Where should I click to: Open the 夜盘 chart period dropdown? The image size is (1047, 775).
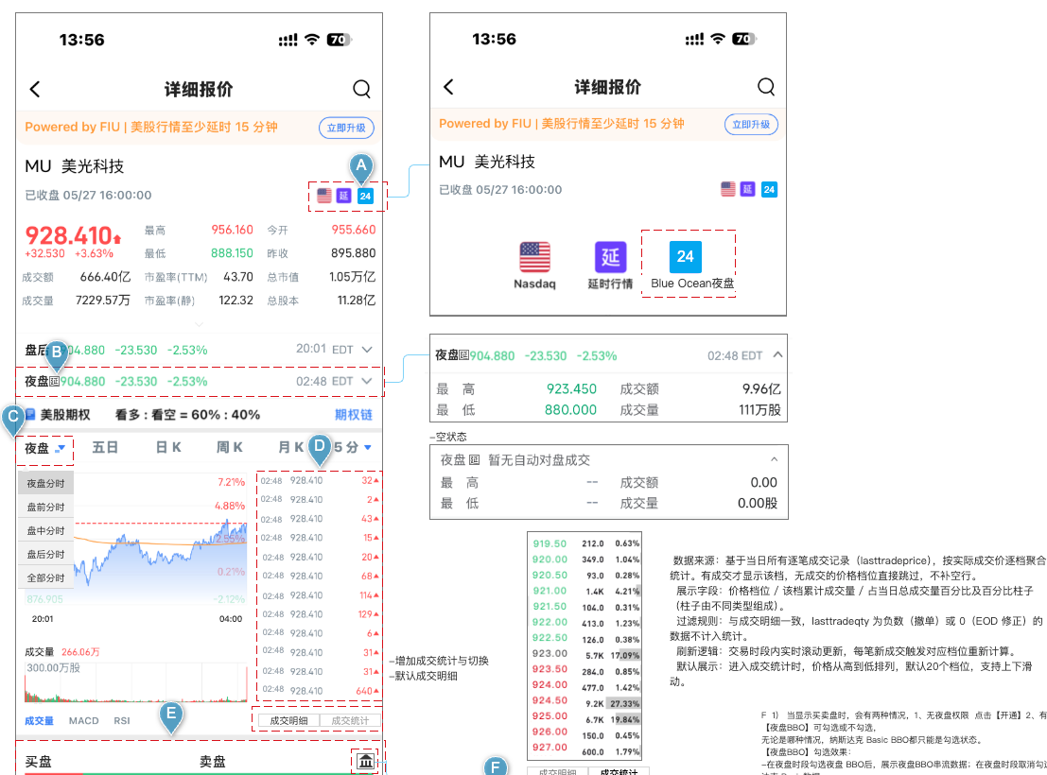tap(44, 448)
